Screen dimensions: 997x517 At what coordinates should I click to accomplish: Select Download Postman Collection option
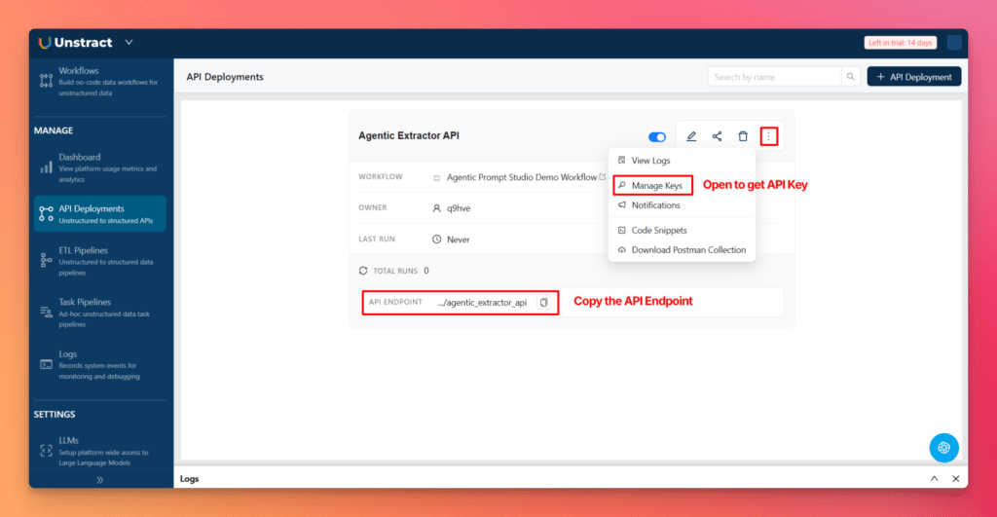pos(687,250)
